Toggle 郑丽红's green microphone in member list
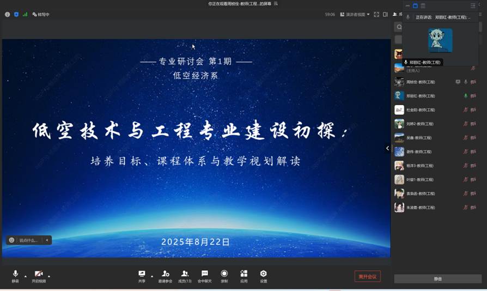Image resolution: width=487 pixels, height=291 pixels. (465, 96)
